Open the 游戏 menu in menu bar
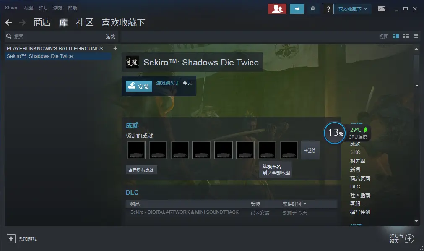Screen dimensions: 424x251 [57, 8]
